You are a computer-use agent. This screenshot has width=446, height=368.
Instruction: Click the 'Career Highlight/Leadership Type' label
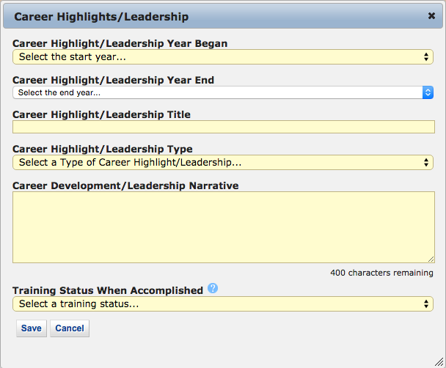103,149
